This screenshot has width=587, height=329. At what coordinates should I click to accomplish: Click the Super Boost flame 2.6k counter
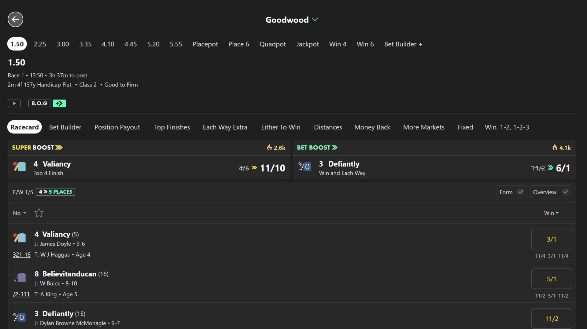[x=276, y=148]
